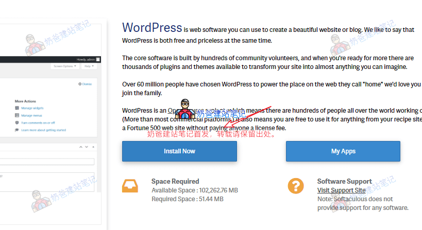Viewport: 422px width, 230px height.
Task: Click the Software Support question mark icon
Action: click(296, 186)
